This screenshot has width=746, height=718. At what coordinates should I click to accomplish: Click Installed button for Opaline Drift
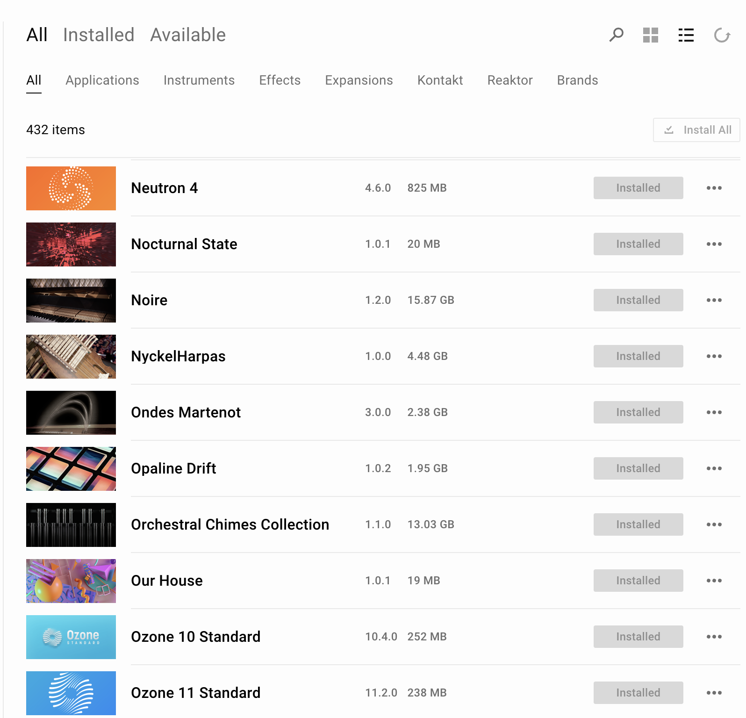click(638, 468)
